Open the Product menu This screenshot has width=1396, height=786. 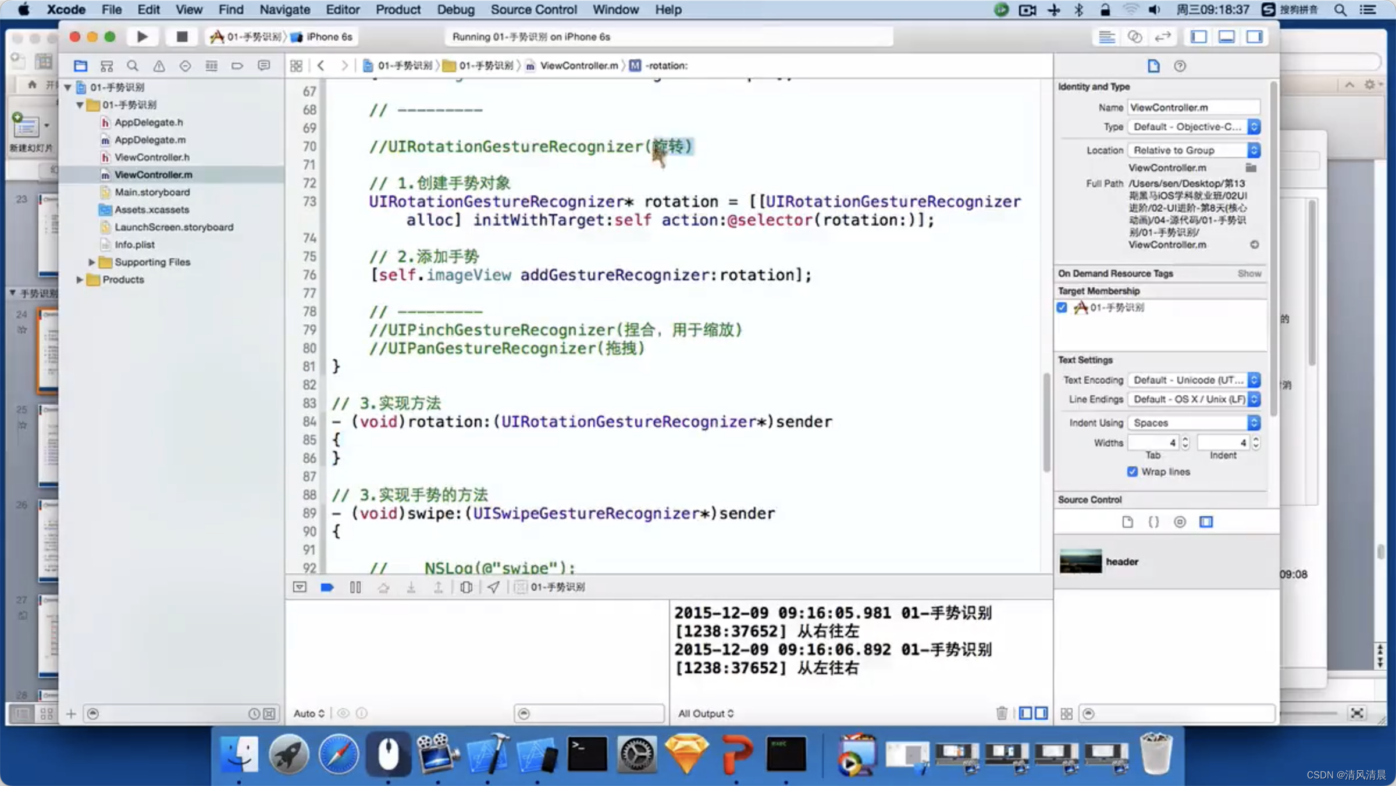398,9
